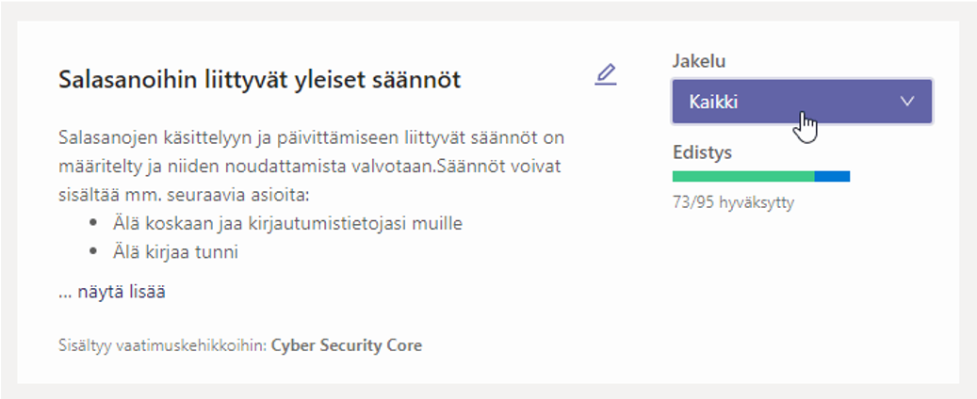Image resolution: width=977 pixels, height=399 pixels.
Task: Click the first bullet point dot marker
Action: pos(93,222)
